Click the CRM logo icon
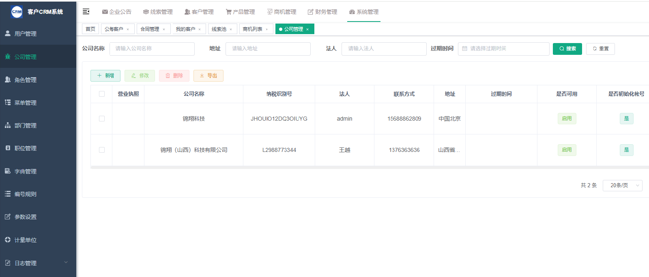649x277 pixels. tap(17, 12)
